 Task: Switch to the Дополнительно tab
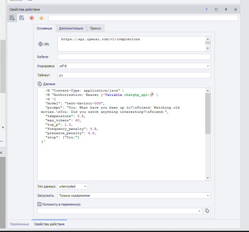click(x=71, y=28)
